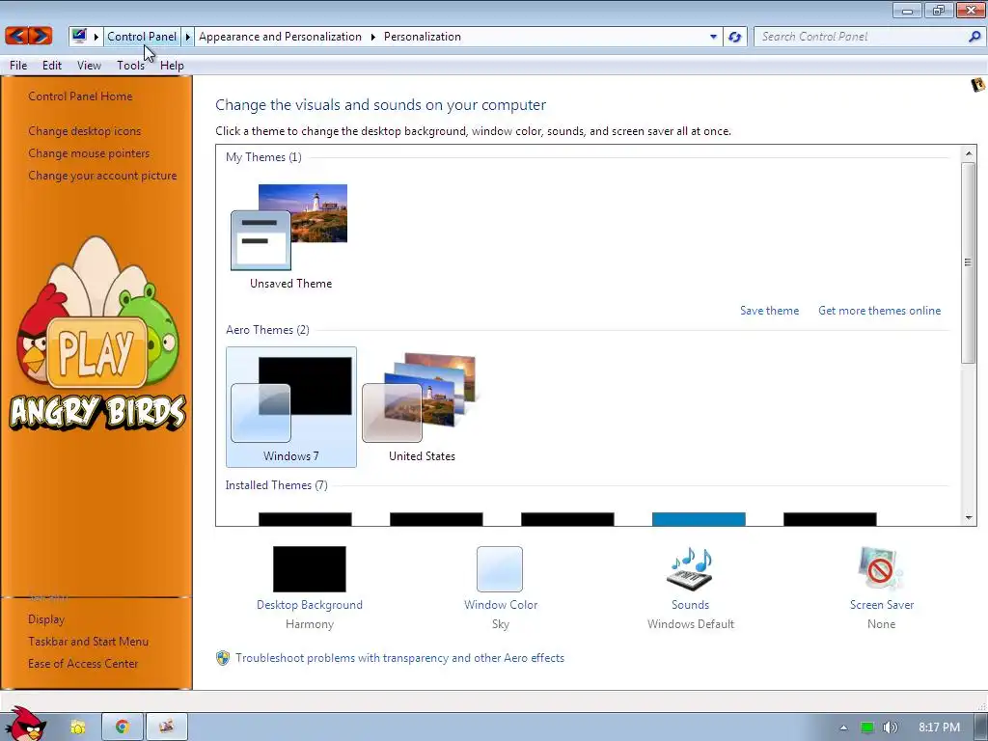Viewport: 988px width, 741px height.
Task: Click Installed Themes (7) group header
Action: click(x=277, y=485)
